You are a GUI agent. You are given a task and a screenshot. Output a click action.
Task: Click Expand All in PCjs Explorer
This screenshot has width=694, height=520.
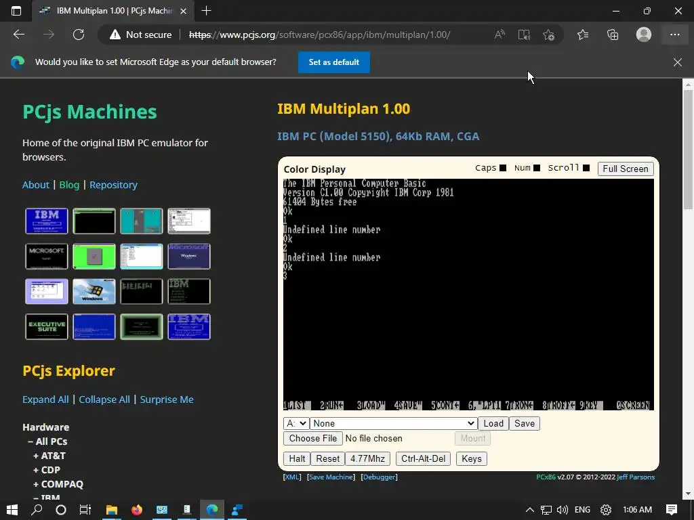pyautogui.click(x=45, y=399)
